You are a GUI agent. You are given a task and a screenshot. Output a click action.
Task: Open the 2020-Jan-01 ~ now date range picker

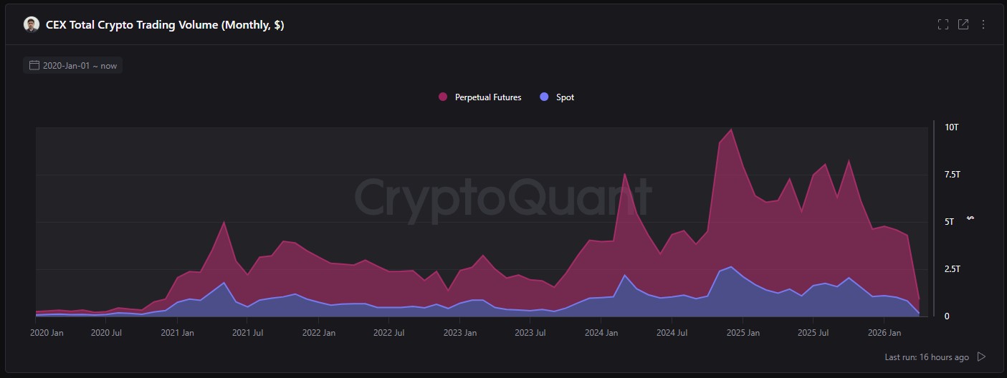pos(80,66)
